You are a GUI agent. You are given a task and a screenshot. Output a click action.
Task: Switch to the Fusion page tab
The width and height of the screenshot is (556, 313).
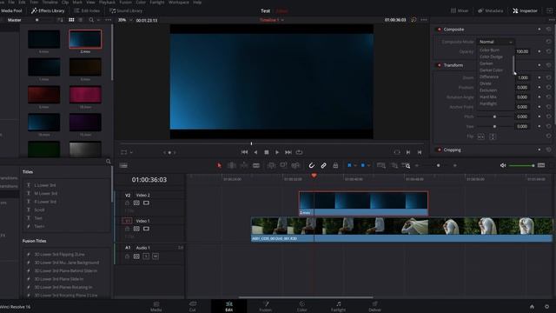click(x=265, y=306)
